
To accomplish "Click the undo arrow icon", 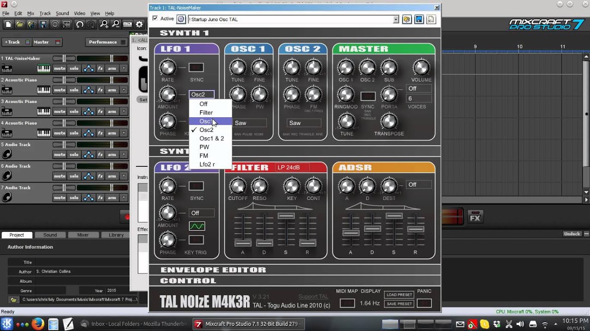I will (80, 24).
